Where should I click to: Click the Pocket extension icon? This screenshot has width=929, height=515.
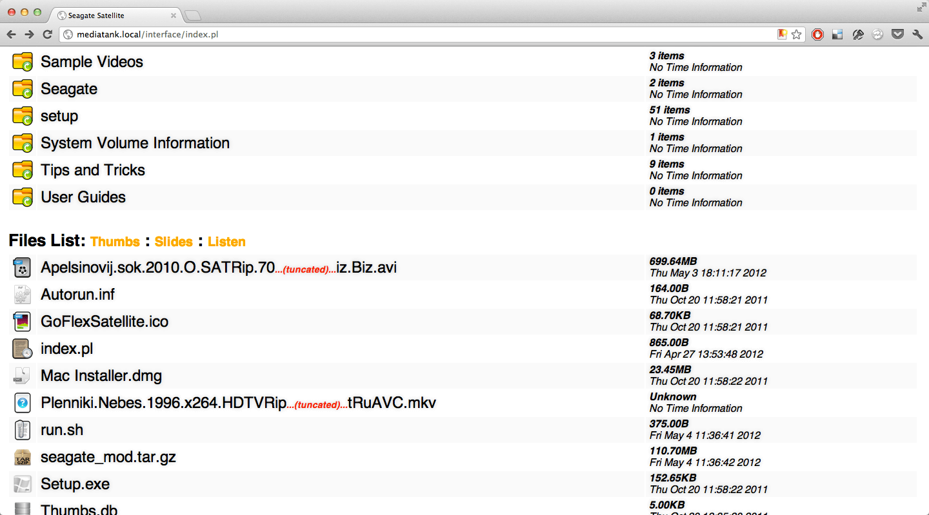[897, 35]
